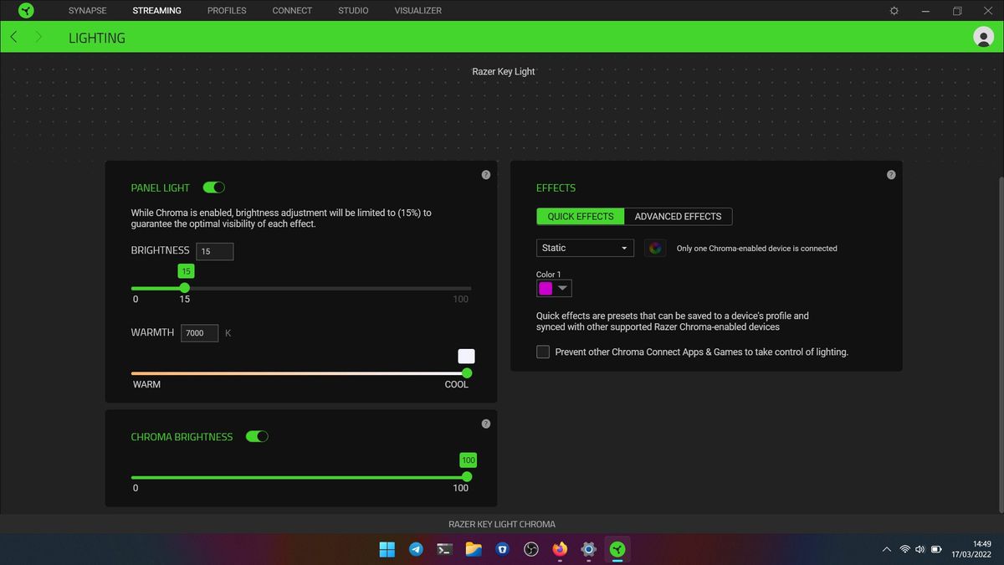Viewport: 1004px width, 565px height.
Task: Open the account profile icon at top right
Action: 983,37
